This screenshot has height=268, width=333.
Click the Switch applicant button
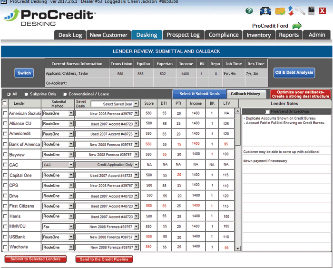[24, 73]
